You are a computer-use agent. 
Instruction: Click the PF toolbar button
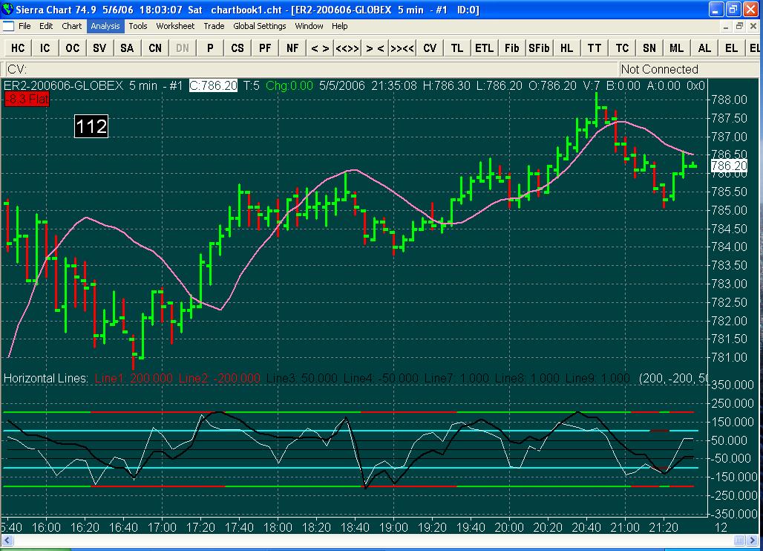[x=265, y=48]
